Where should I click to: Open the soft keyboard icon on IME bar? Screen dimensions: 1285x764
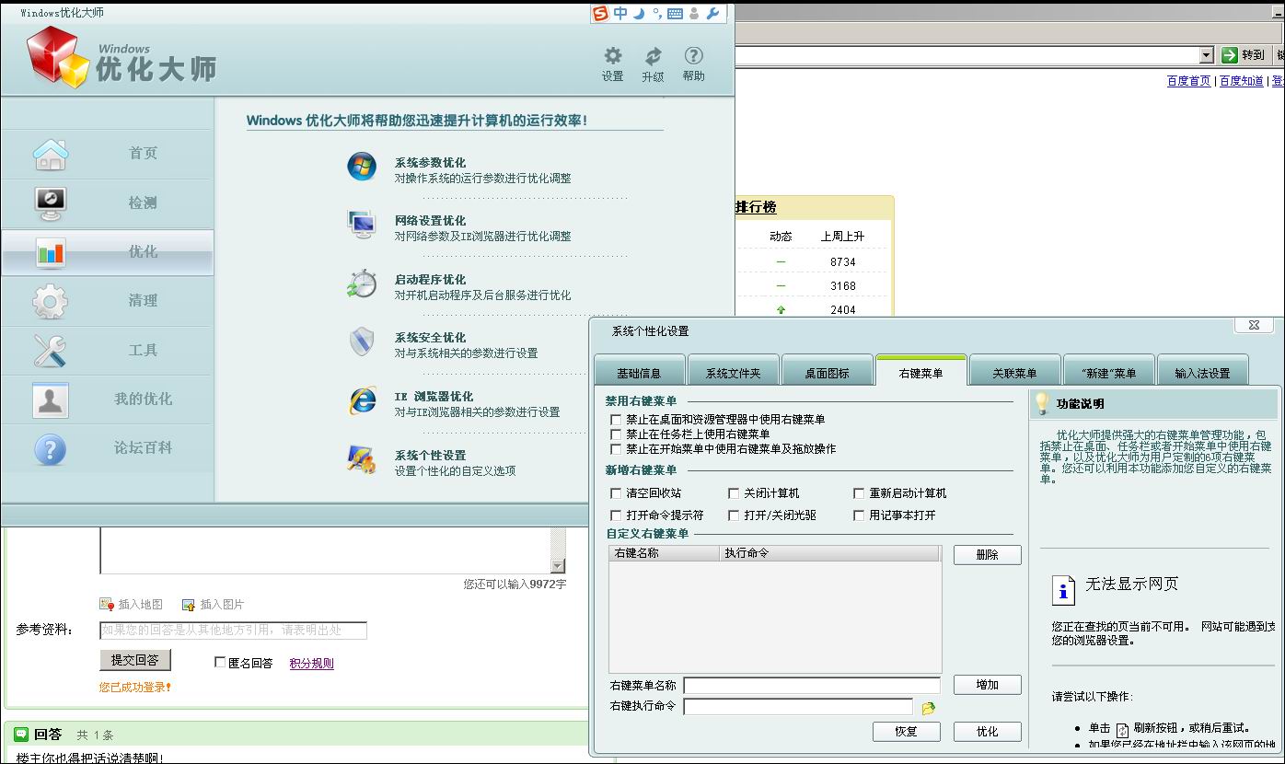point(675,14)
